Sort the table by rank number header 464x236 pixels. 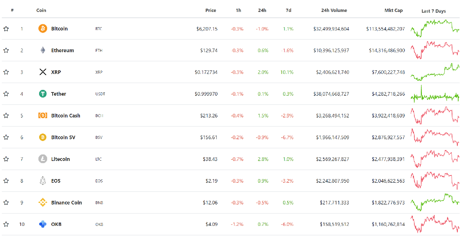tap(12, 10)
